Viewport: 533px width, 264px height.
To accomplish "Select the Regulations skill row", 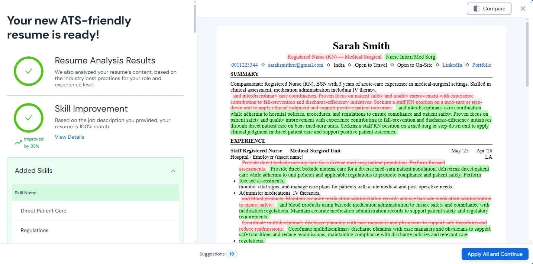I will pyautogui.click(x=35, y=230).
